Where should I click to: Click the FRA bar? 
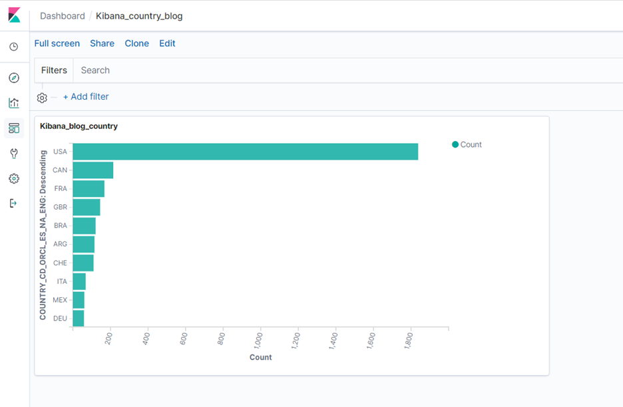pos(89,189)
